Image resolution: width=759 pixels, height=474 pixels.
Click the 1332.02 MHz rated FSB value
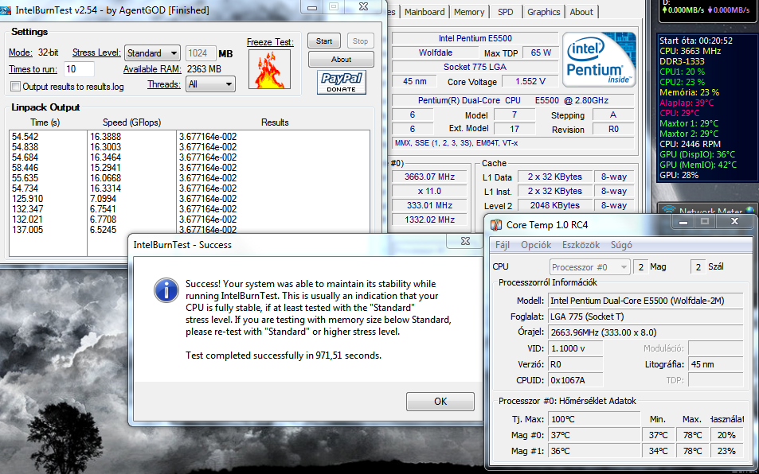pos(430,220)
